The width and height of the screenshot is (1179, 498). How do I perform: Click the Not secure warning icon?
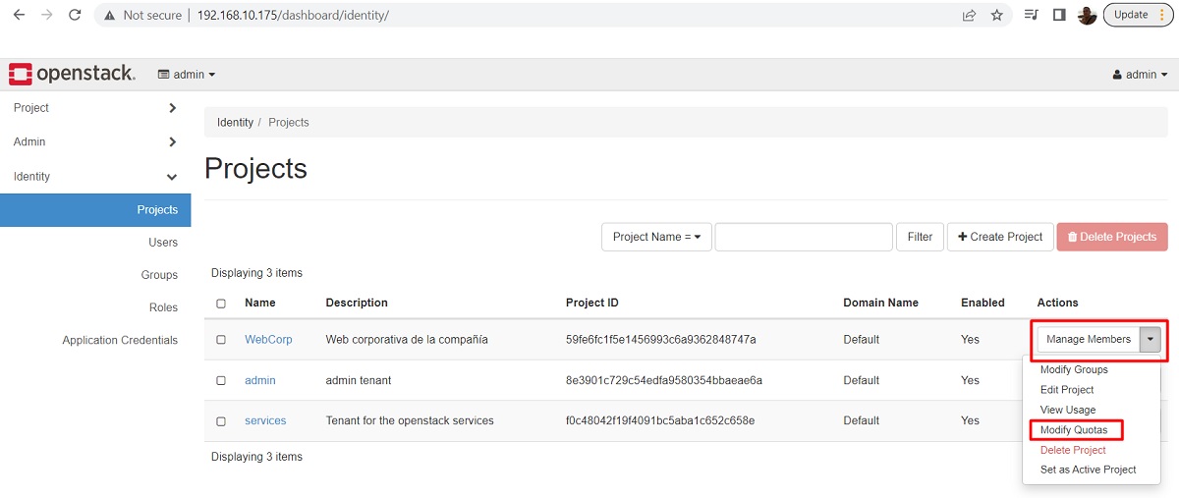tap(109, 15)
